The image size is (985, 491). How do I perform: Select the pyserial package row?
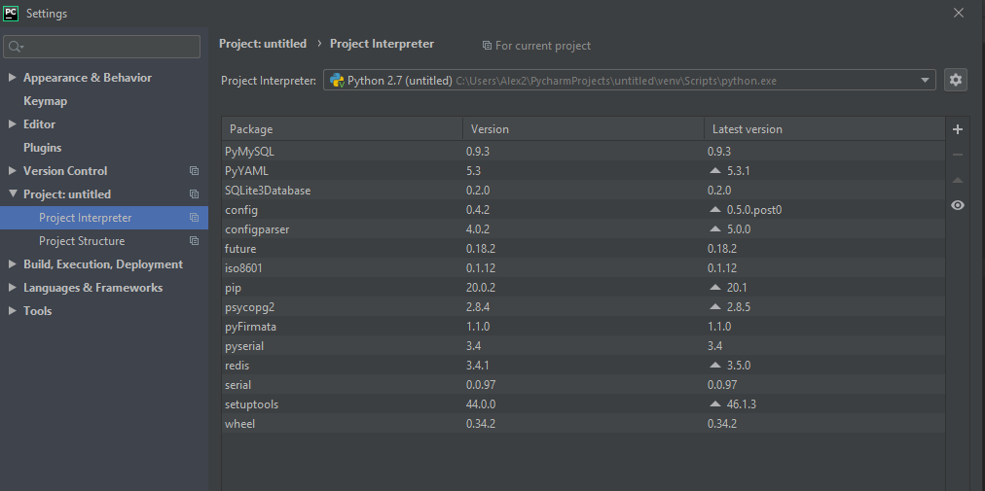click(583, 346)
